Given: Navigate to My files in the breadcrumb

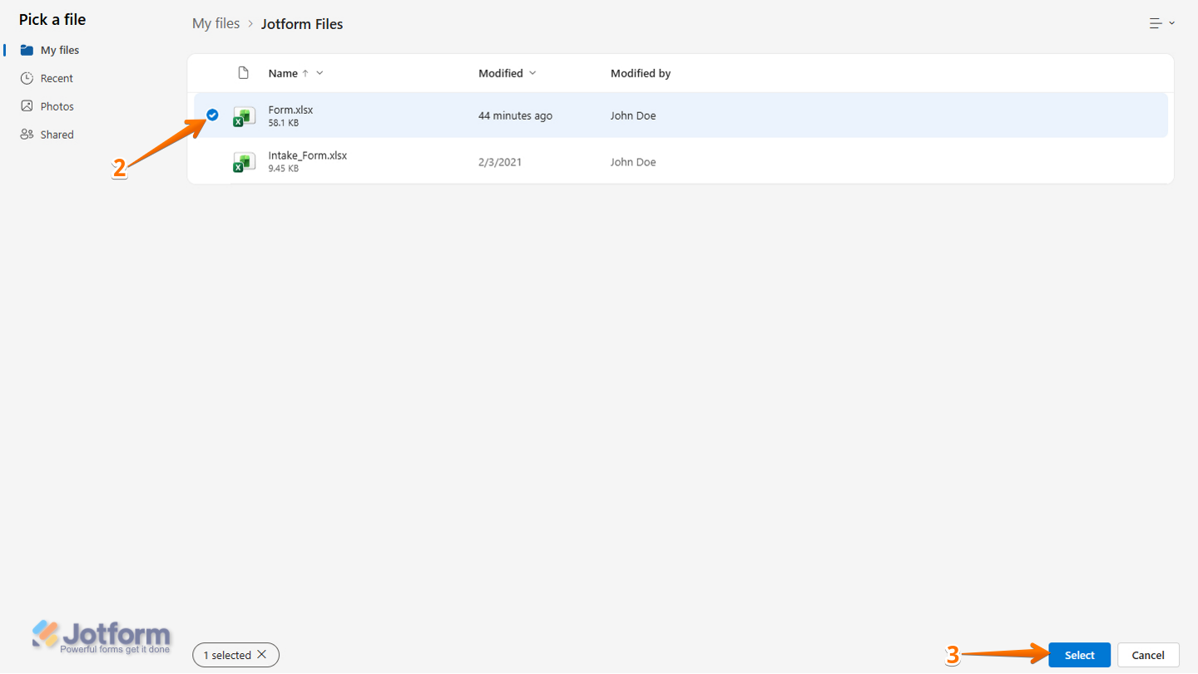Looking at the screenshot, I should coord(215,24).
